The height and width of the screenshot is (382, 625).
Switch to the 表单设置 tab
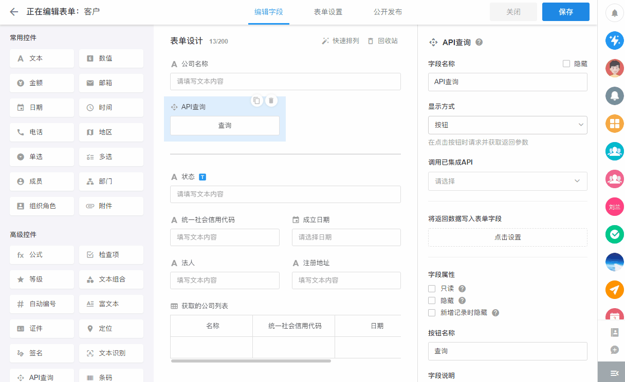pos(328,12)
